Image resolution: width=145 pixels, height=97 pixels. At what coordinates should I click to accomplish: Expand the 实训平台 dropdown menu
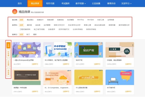point(126,3)
